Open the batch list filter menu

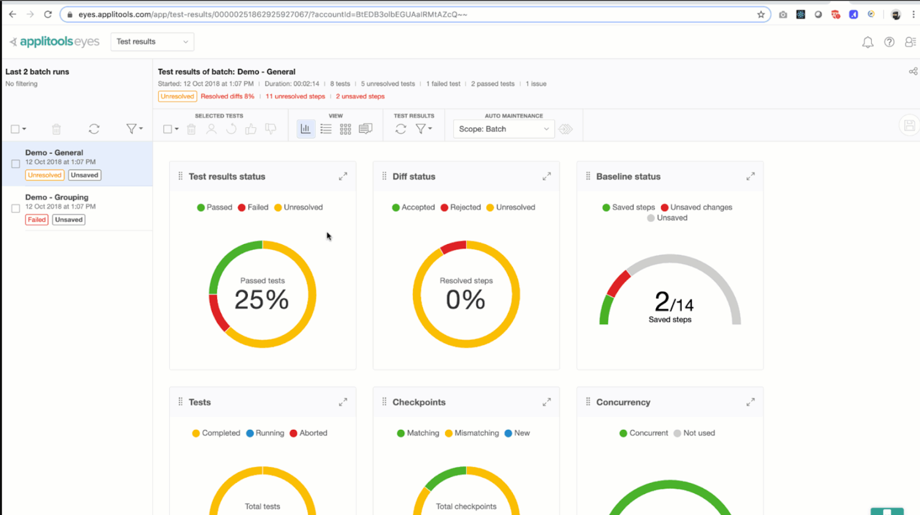pyautogui.click(x=134, y=129)
